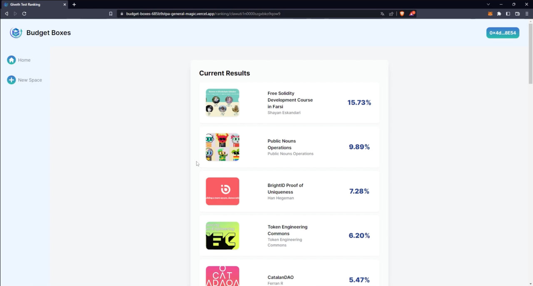Open the tab search dropdown chevron
The height and width of the screenshot is (286, 533).
pyautogui.click(x=488, y=4)
